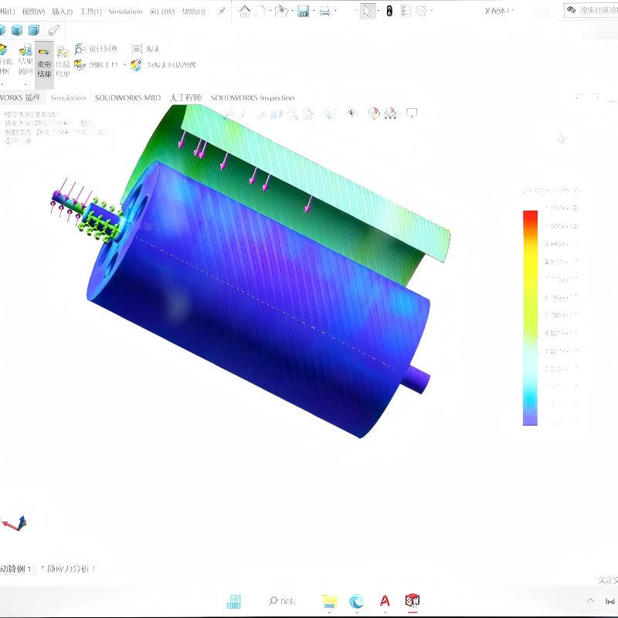Click the stress color legend bar
The image size is (618, 618).
[x=530, y=317]
